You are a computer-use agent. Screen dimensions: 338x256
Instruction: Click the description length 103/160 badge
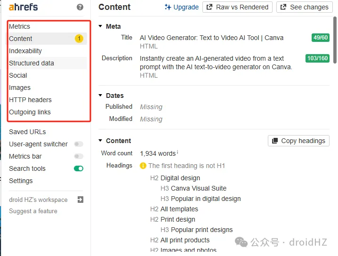coord(317,58)
